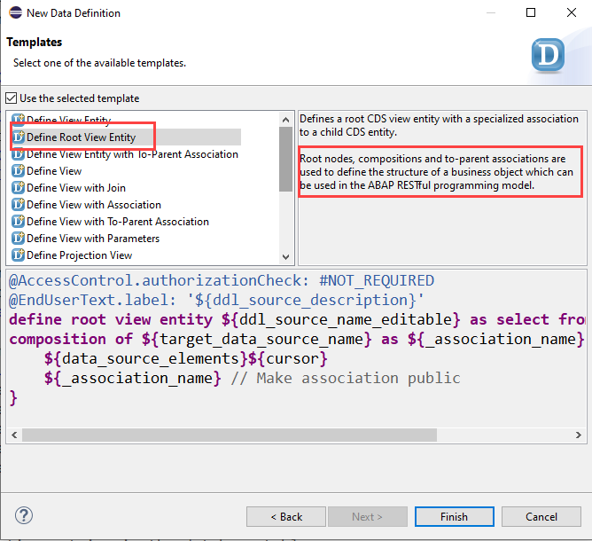Open the help question mark icon
The image size is (592, 541).
point(24,515)
